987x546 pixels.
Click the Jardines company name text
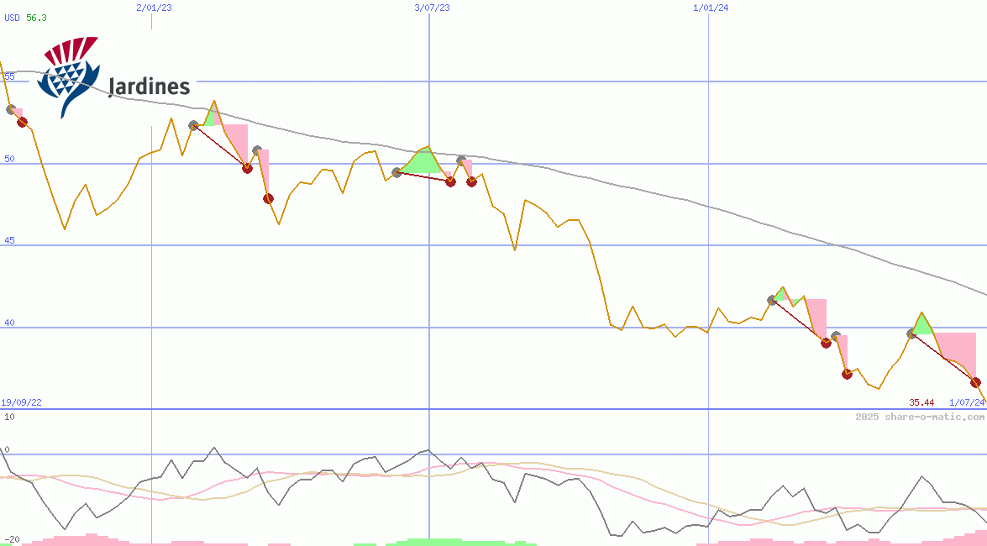[x=150, y=87]
